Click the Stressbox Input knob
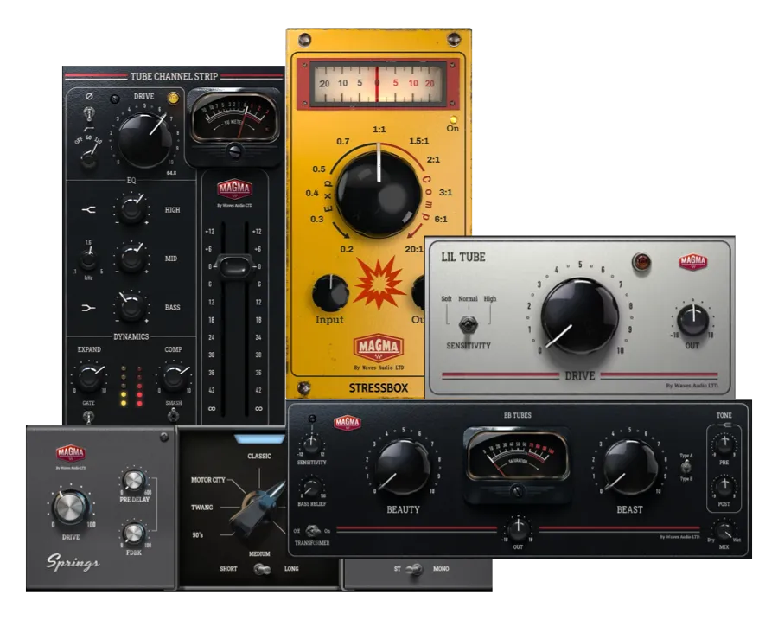778x620 pixels. (x=330, y=292)
